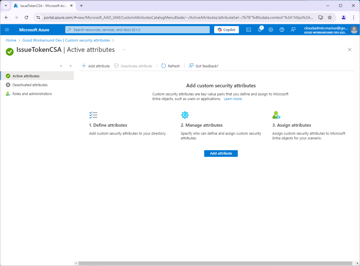The image size is (360, 266).
Task: Open the Help question mark icon
Action: [x=282, y=30]
